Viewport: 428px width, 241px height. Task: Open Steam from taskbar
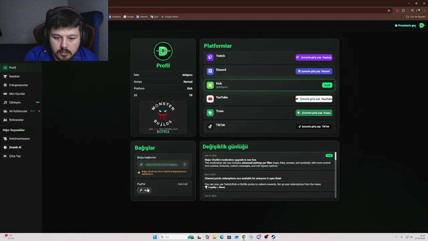point(273,237)
